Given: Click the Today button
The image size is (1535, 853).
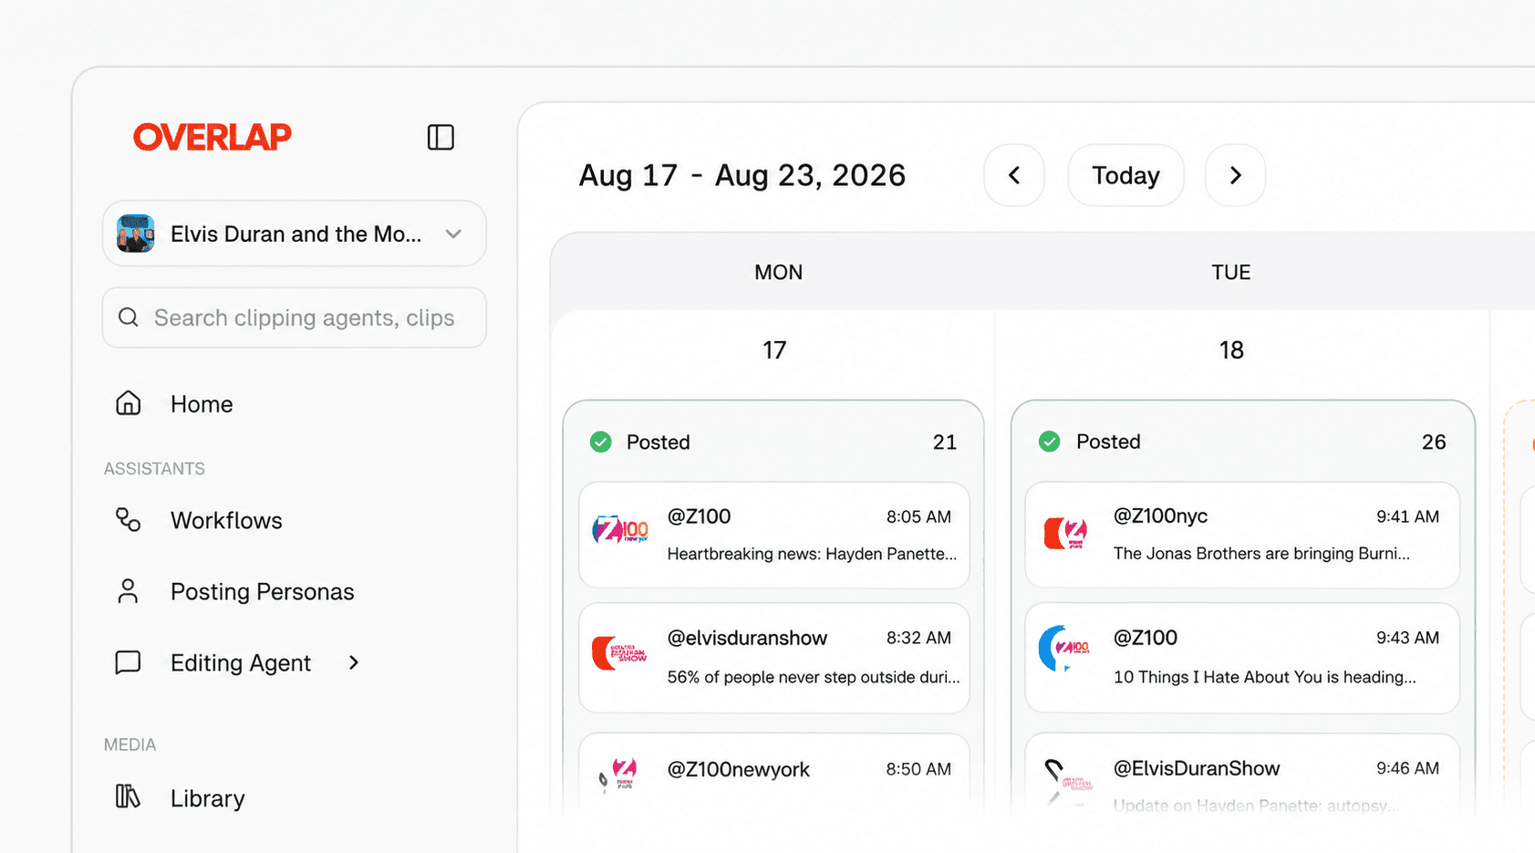Looking at the screenshot, I should tap(1125, 175).
